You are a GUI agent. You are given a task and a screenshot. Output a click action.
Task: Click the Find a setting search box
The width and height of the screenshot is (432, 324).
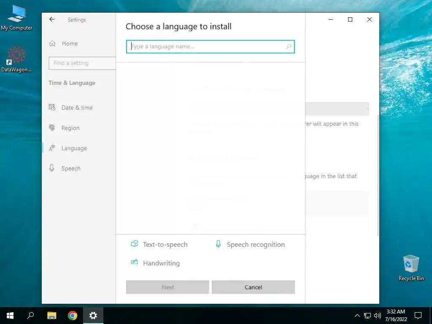pos(82,63)
